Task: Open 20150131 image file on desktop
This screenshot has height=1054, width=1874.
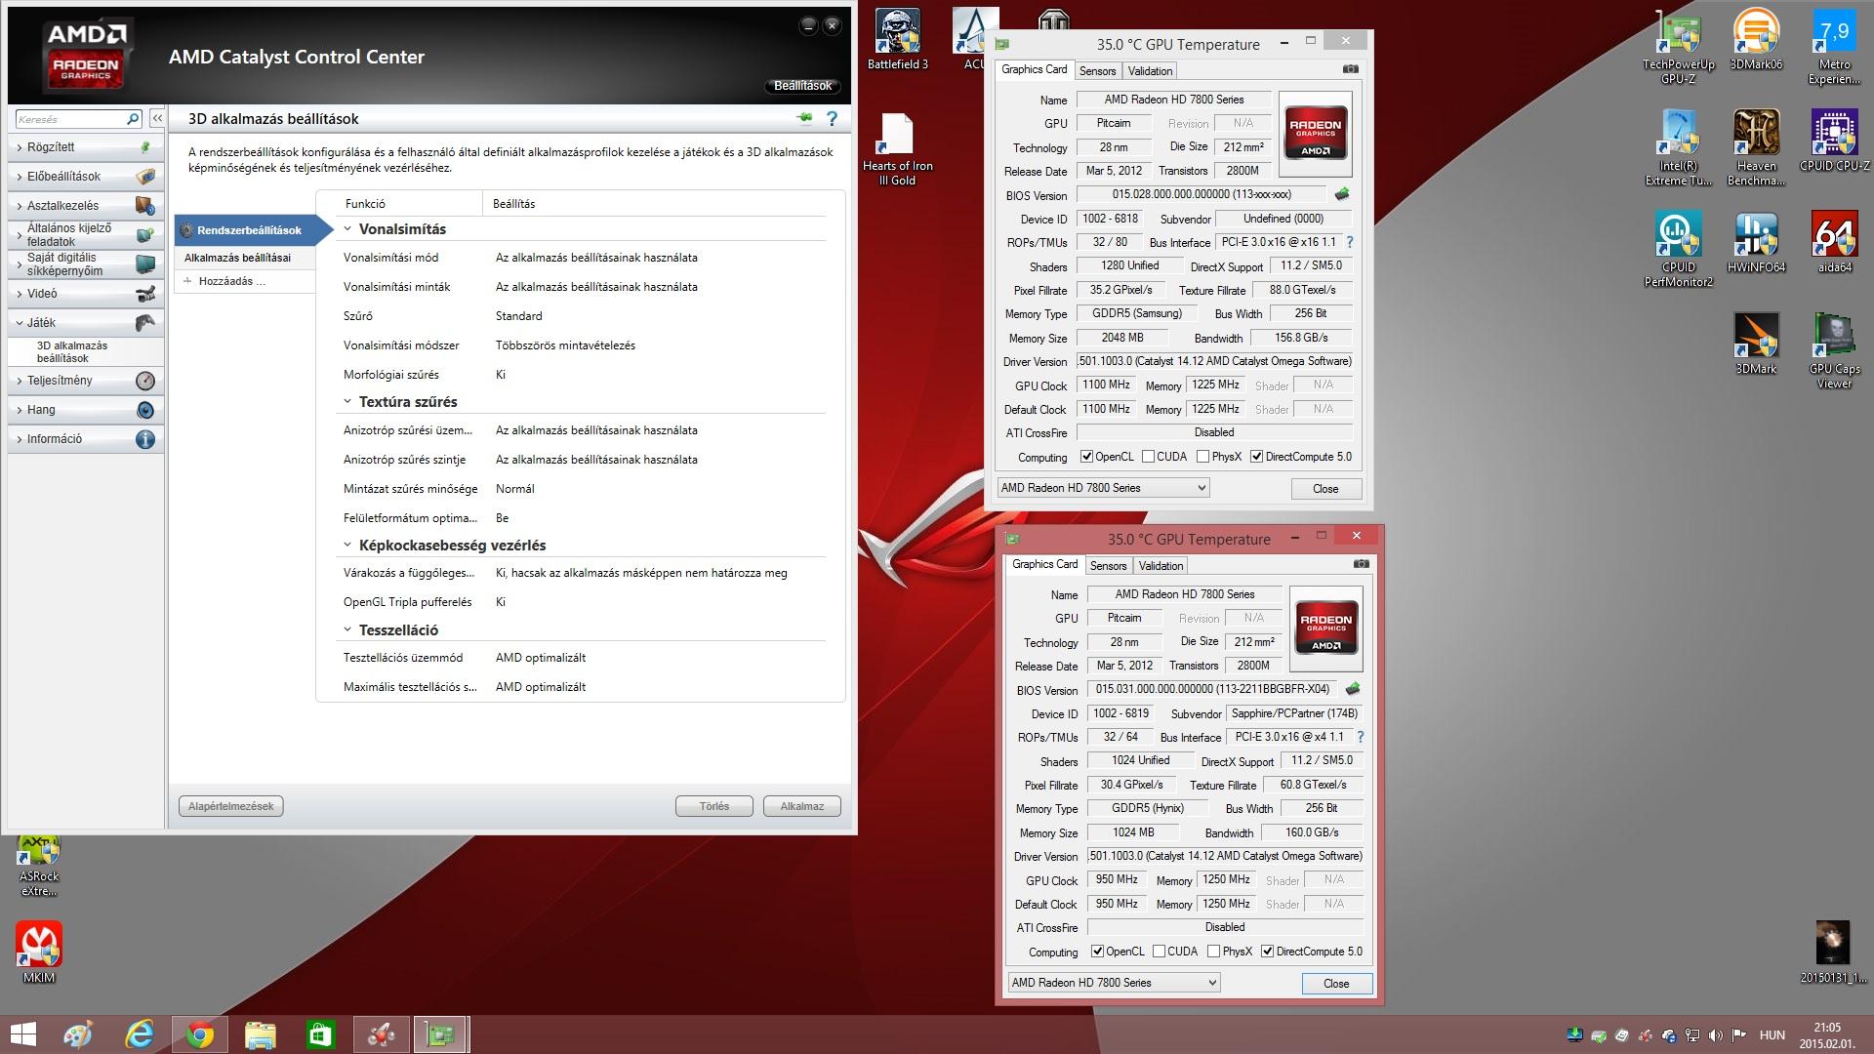Action: (x=1833, y=953)
